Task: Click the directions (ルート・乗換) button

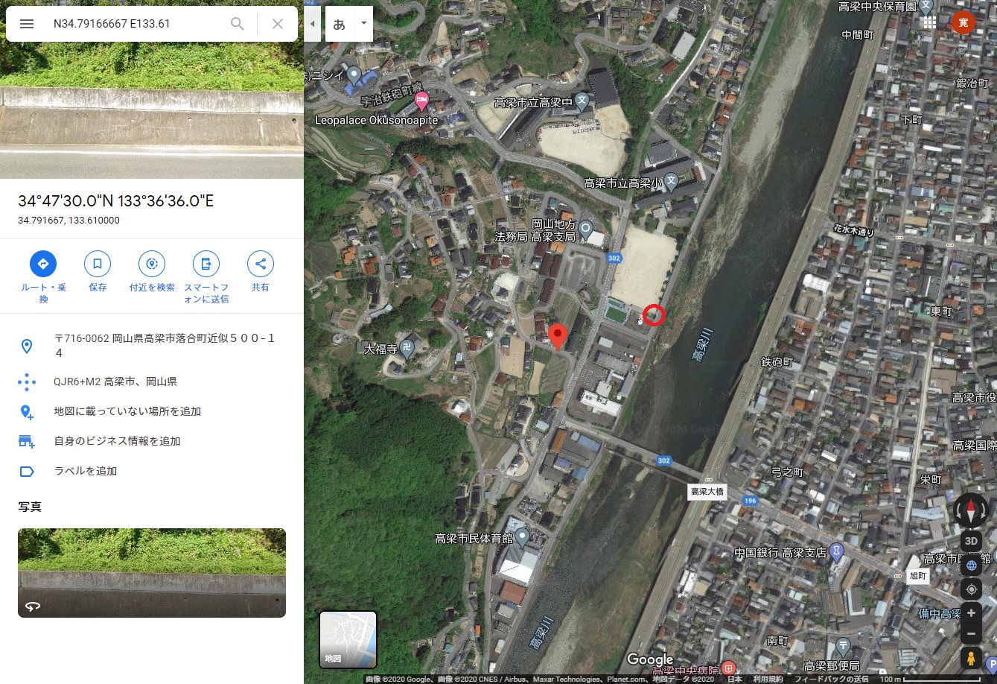Action: [43, 264]
